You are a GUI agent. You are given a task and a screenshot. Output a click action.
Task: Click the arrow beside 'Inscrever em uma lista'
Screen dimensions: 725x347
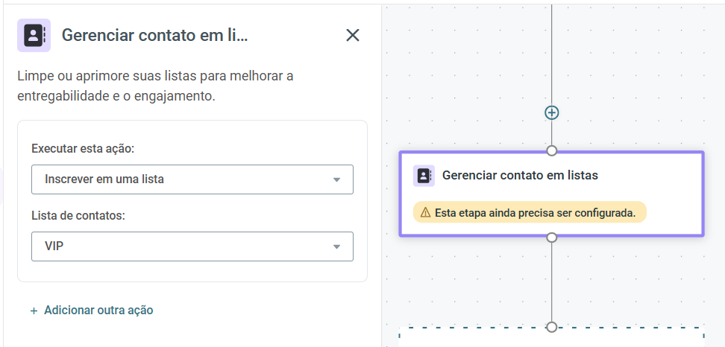tap(336, 179)
